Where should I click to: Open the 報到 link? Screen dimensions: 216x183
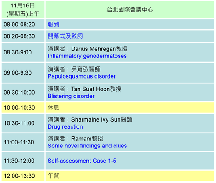[x=54, y=24]
